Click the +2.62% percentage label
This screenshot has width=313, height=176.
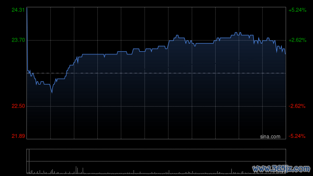pos(297,40)
